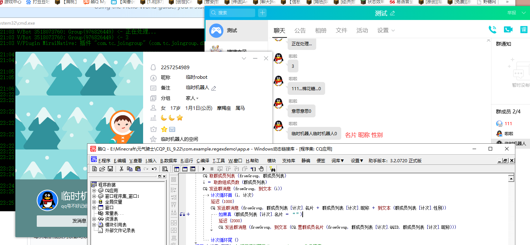This screenshot has width=530, height=245.
Task: Click the hand breakpoint icon in IDE toolbar
Action: pos(261,169)
